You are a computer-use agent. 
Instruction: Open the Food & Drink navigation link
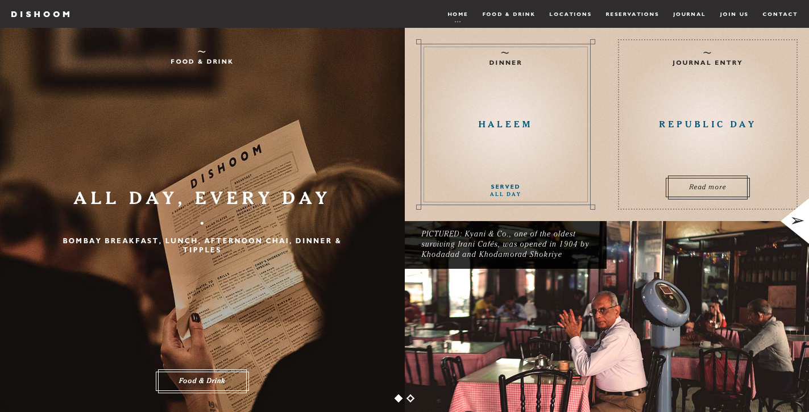click(x=509, y=14)
